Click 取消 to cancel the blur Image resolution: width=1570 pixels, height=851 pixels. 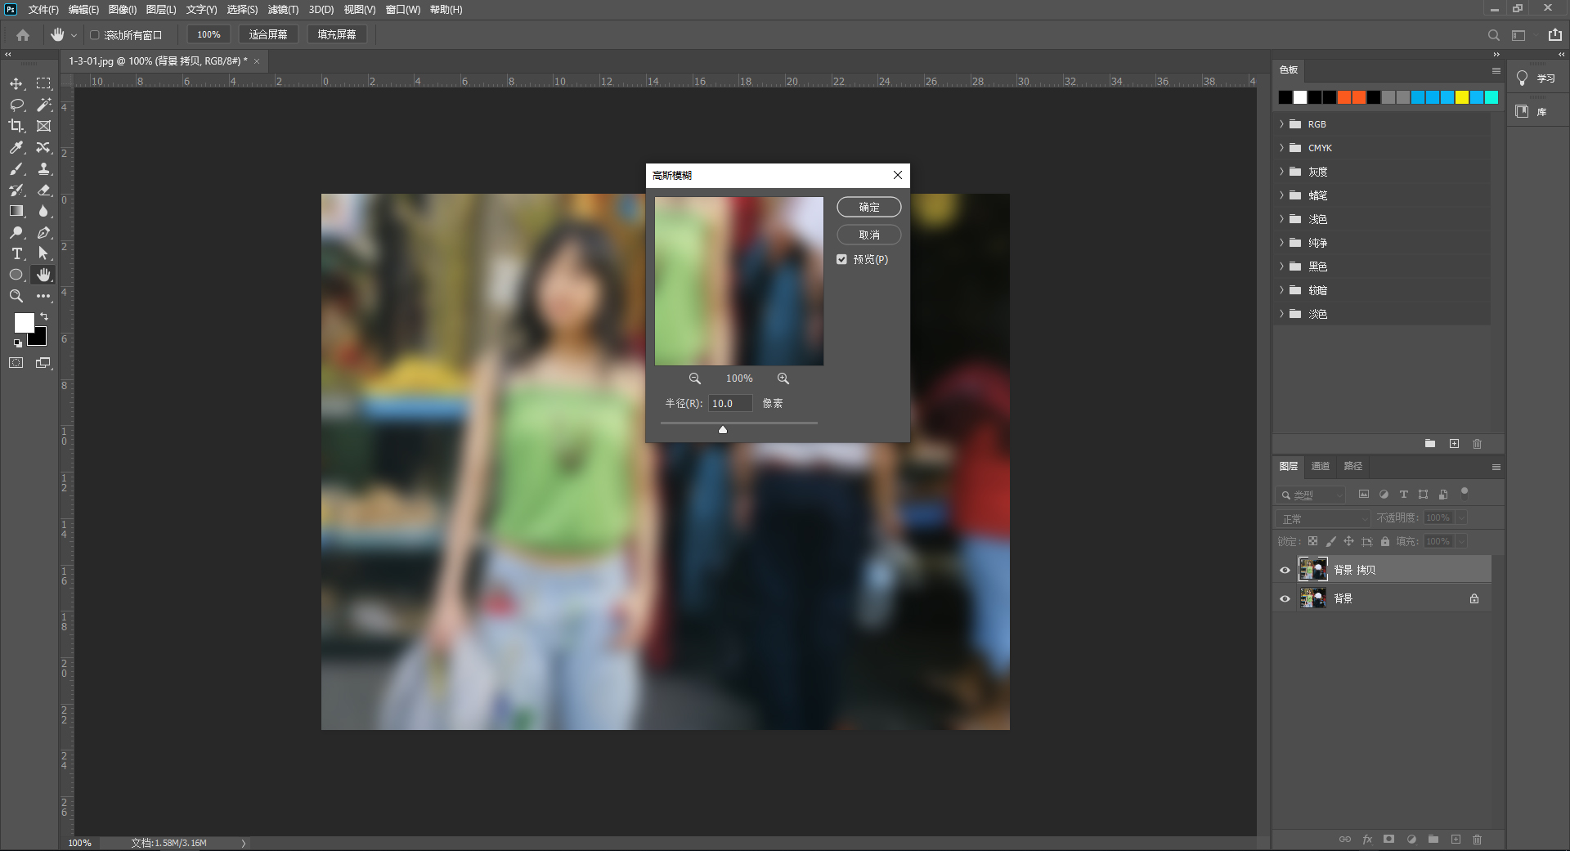[868, 235]
